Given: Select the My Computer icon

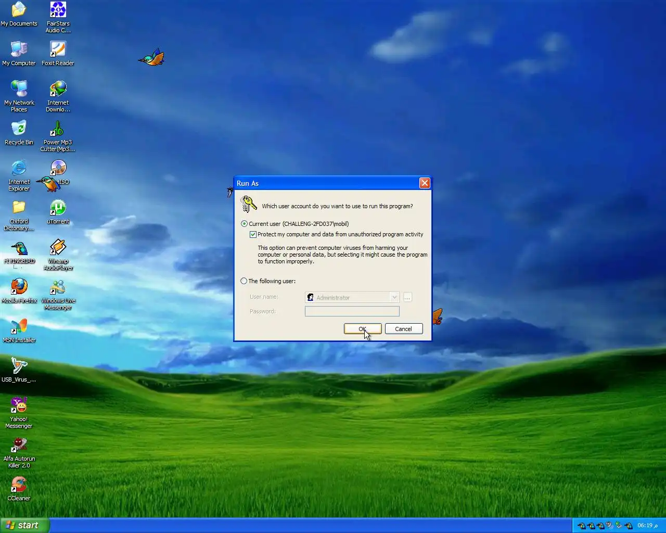Looking at the screenshot, I should pyautogui.click(x=19, y=54).
